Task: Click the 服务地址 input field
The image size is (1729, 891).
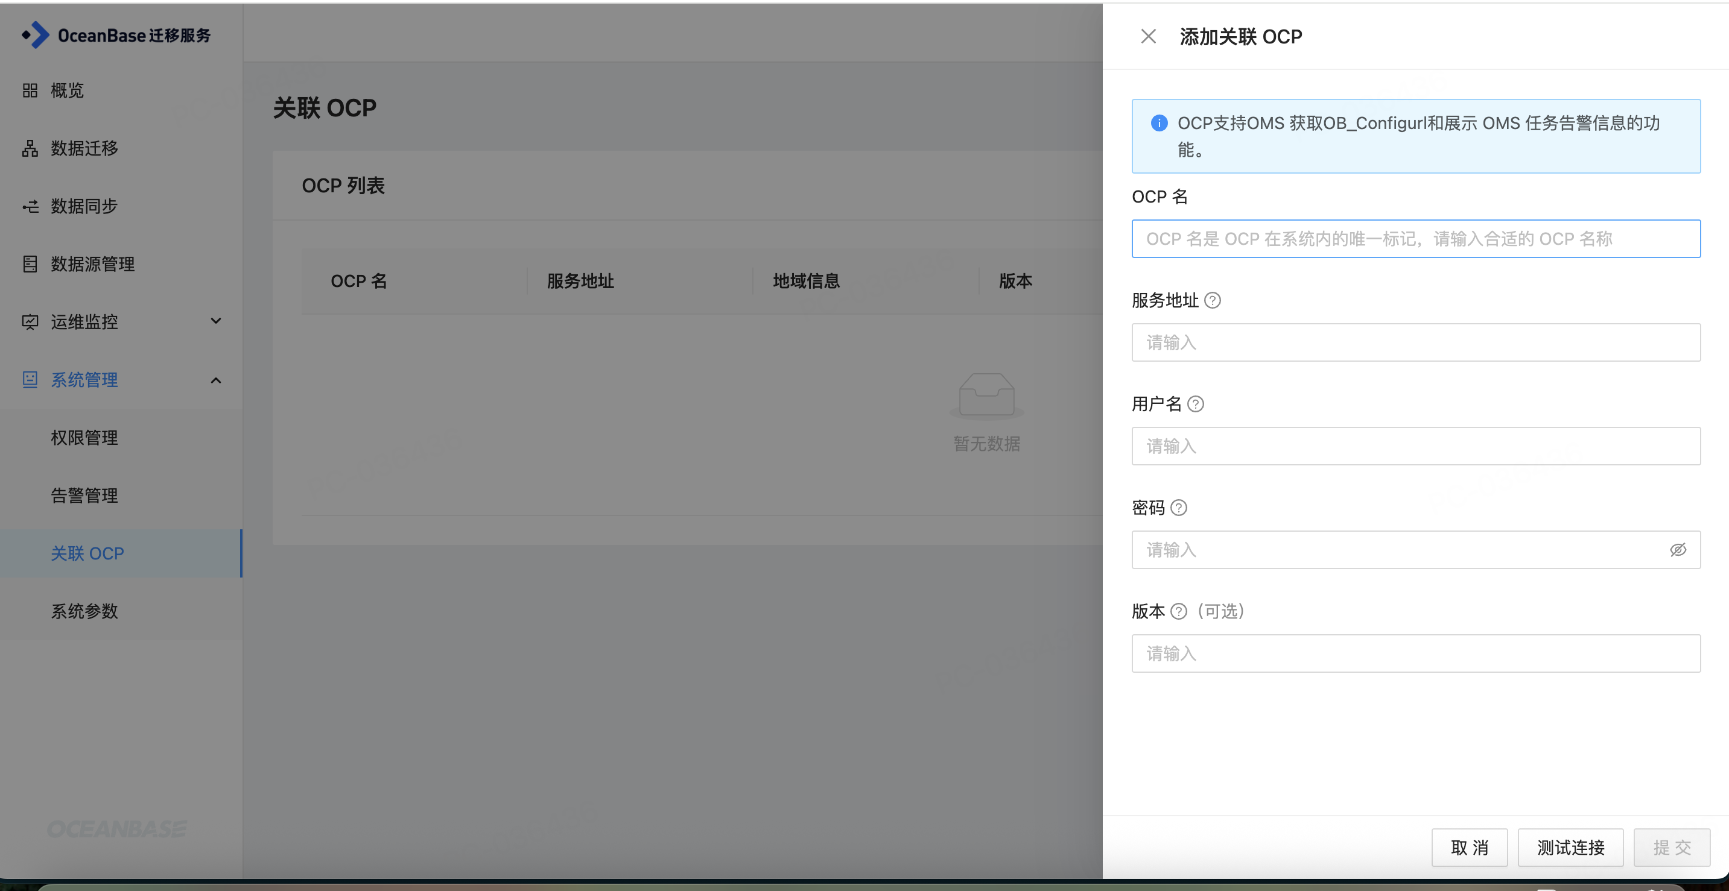Action: [1415, 343]
